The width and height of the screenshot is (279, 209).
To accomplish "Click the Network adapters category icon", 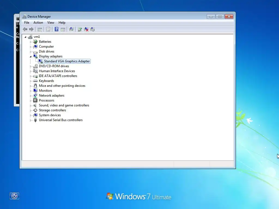I will [35, 96].
